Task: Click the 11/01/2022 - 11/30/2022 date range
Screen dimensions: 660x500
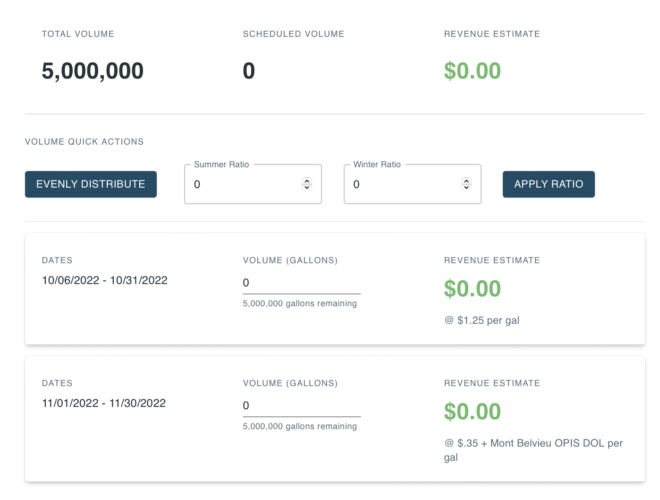Action: (x=104, y=403)
